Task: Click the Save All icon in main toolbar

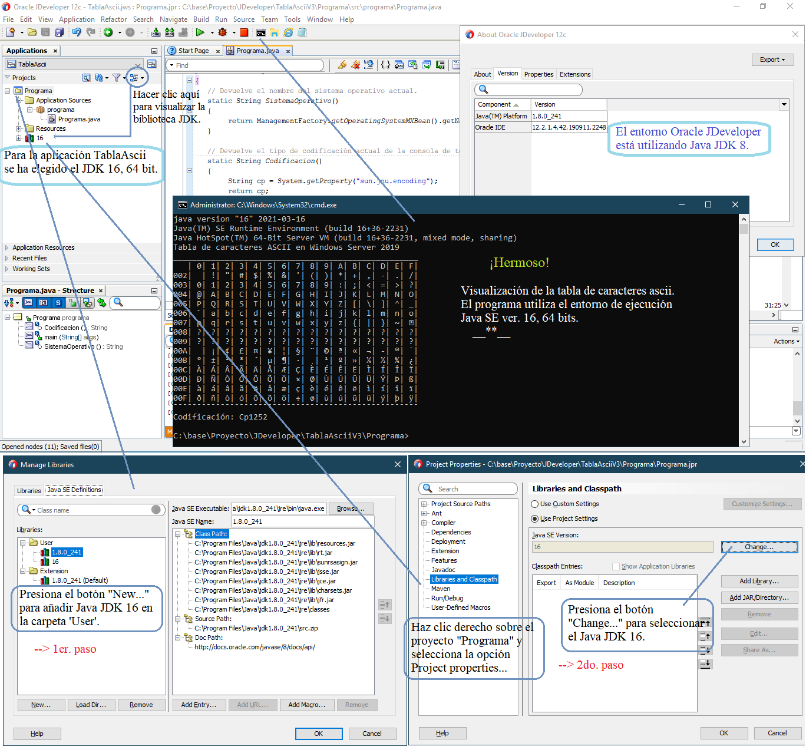Action: tap(59, 32)
